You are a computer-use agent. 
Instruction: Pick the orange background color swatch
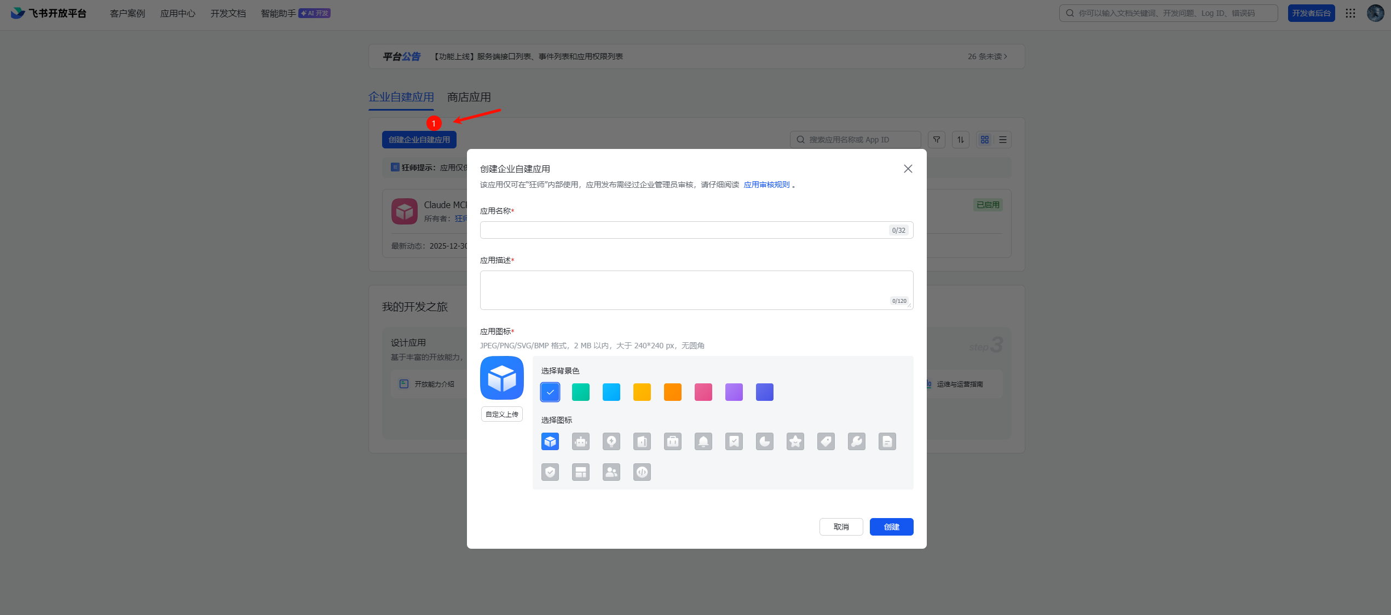coord(673,392)
